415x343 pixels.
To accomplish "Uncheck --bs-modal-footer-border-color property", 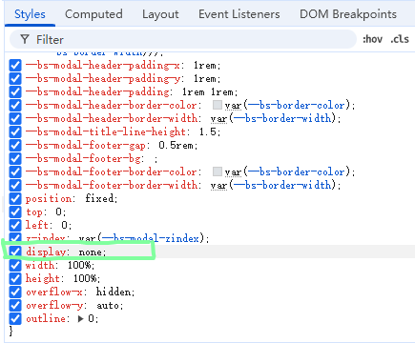I will 15,172.
